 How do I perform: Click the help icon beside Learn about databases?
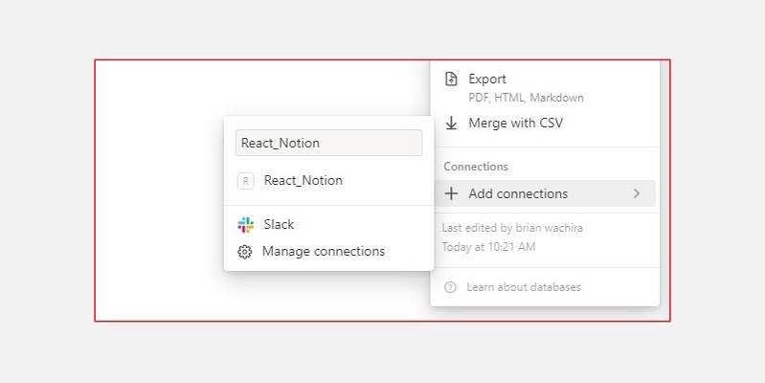point(450,287)
